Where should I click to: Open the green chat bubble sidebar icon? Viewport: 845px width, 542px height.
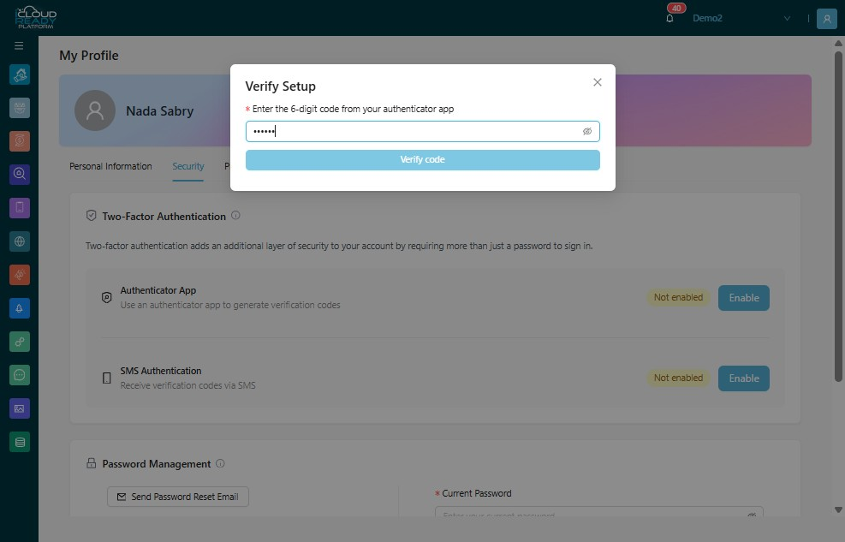[20, 375]
